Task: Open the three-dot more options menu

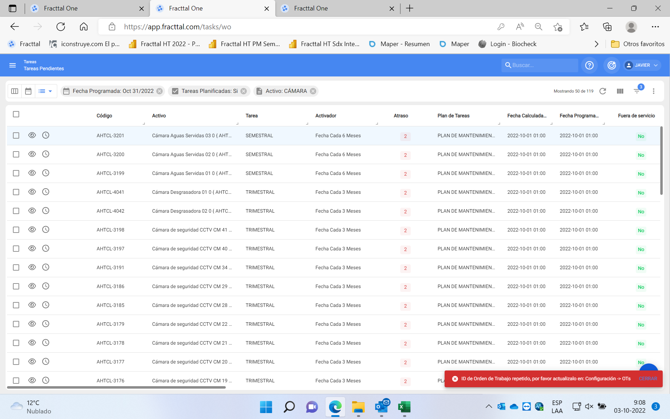Action: [654, 91]
